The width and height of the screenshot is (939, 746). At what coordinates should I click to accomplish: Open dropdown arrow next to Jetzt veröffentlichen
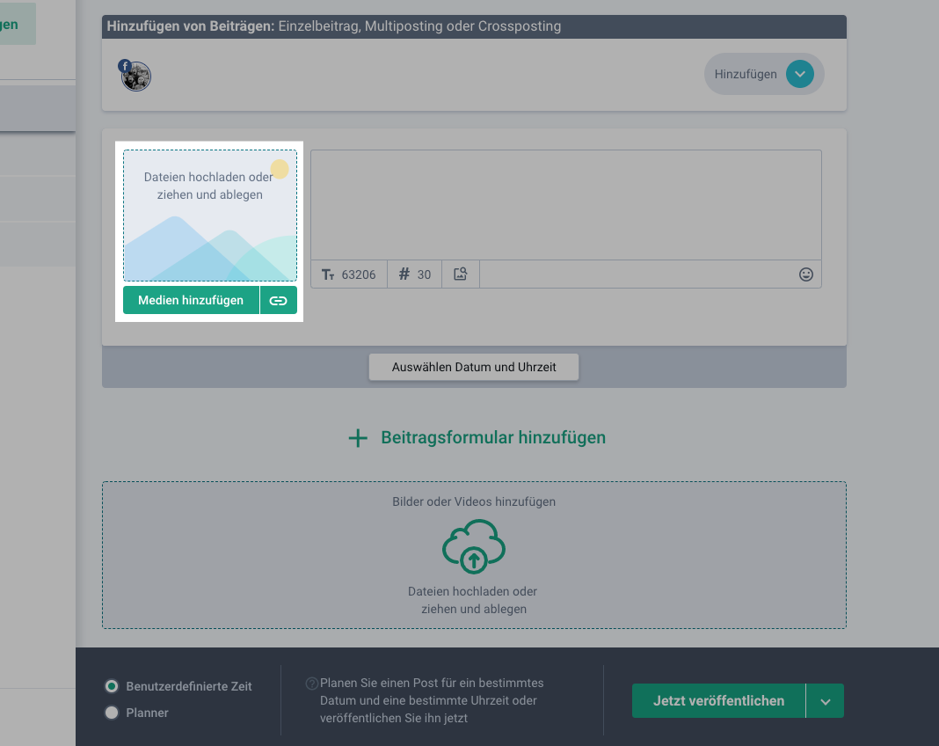(x=825, y=701)
